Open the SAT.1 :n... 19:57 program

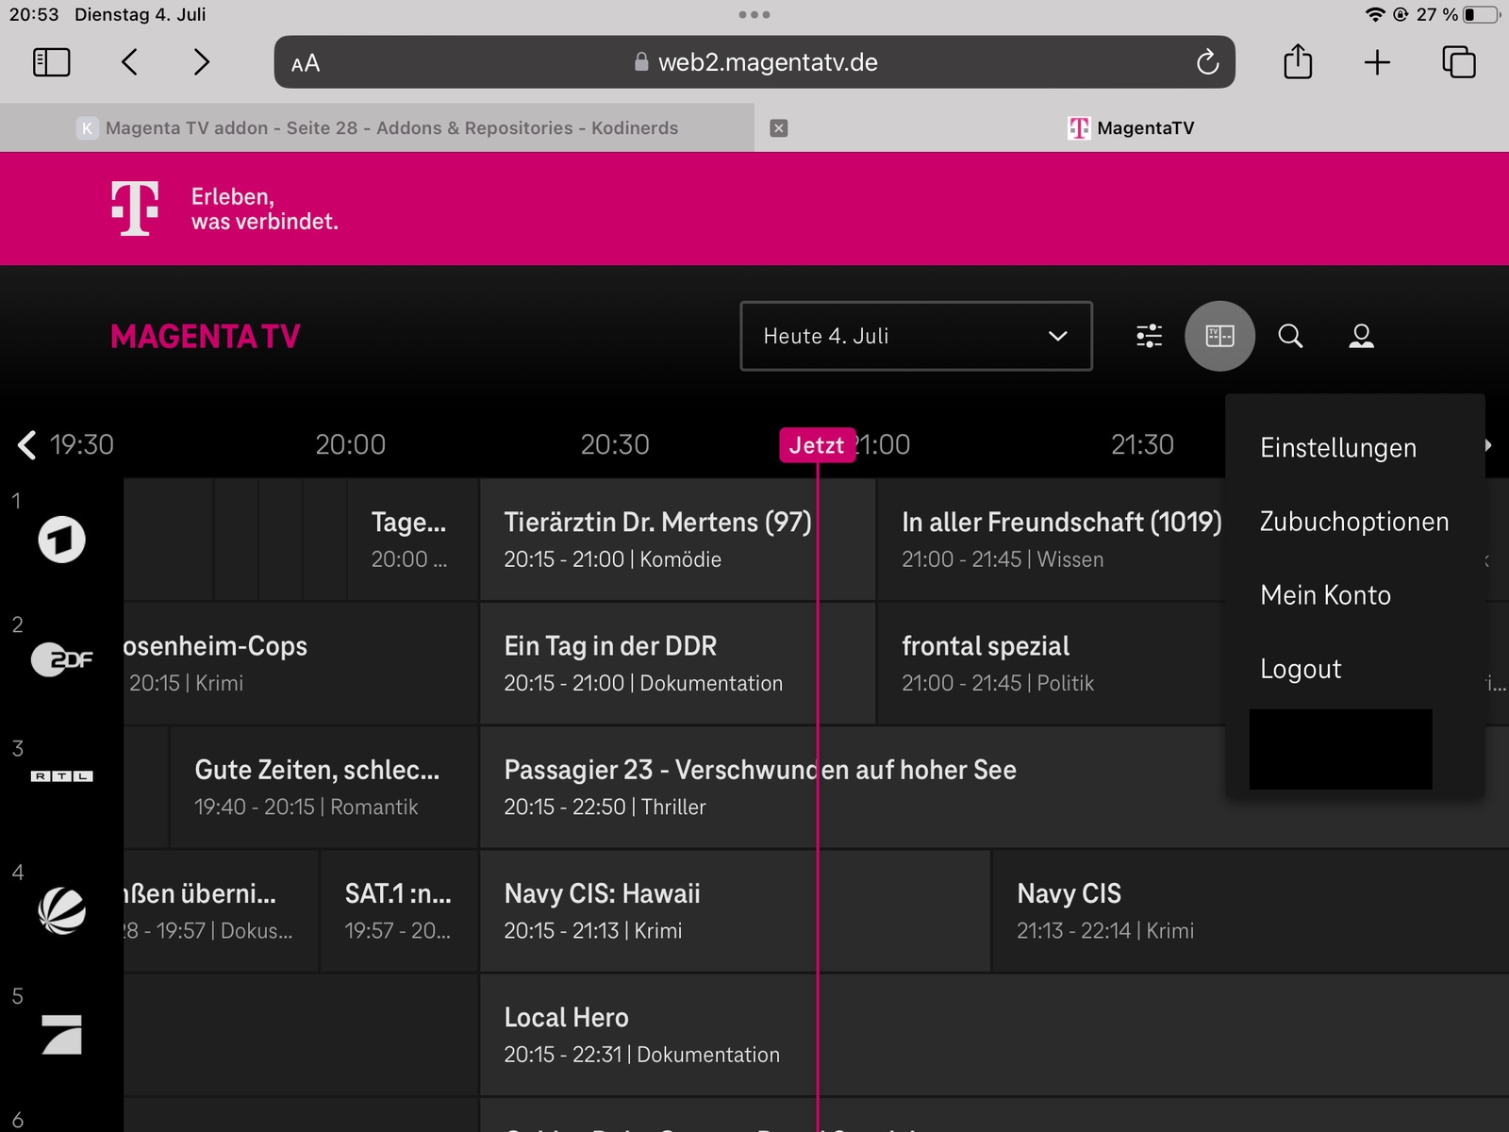[x=399, y=910]
